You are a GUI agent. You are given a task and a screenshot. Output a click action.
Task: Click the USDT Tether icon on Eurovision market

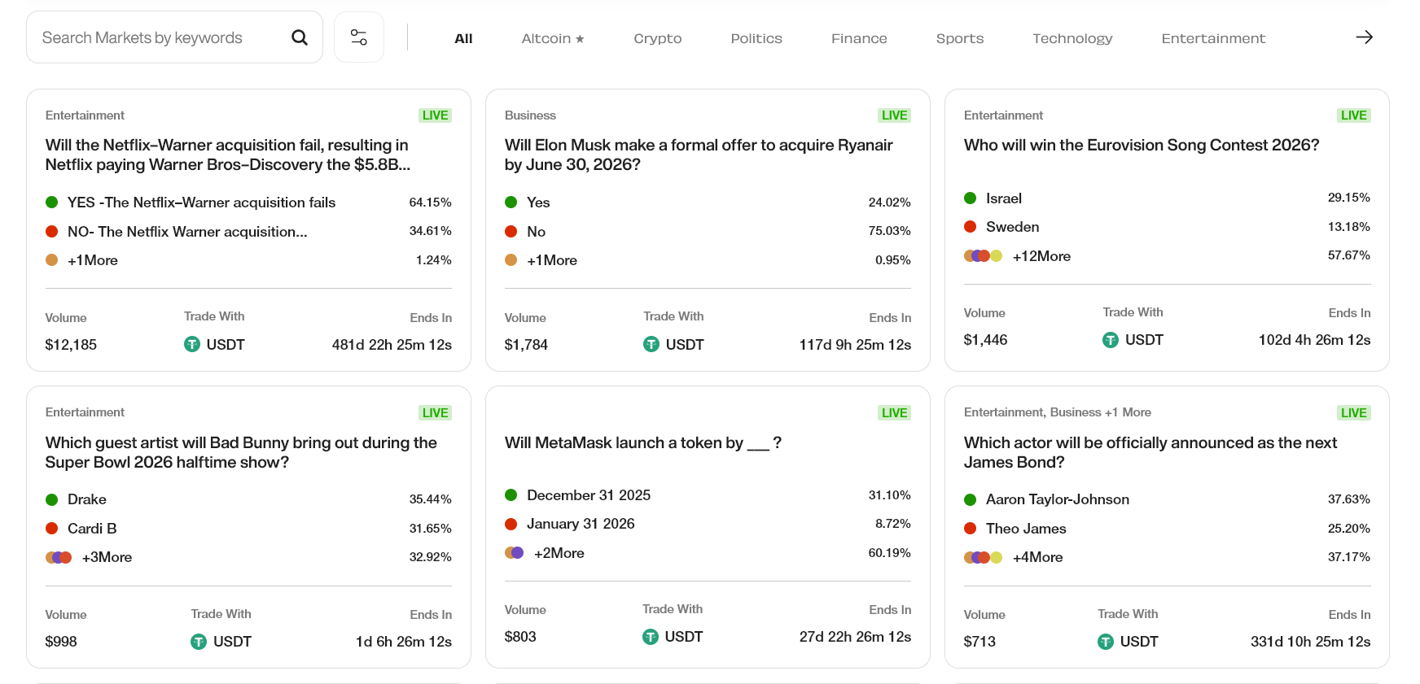coord(1110,339)
